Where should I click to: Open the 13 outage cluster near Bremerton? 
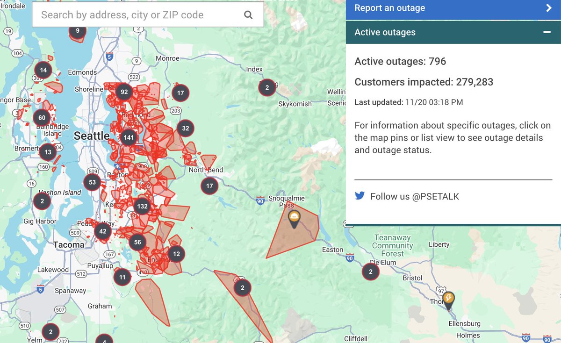(x=48, y=152)
